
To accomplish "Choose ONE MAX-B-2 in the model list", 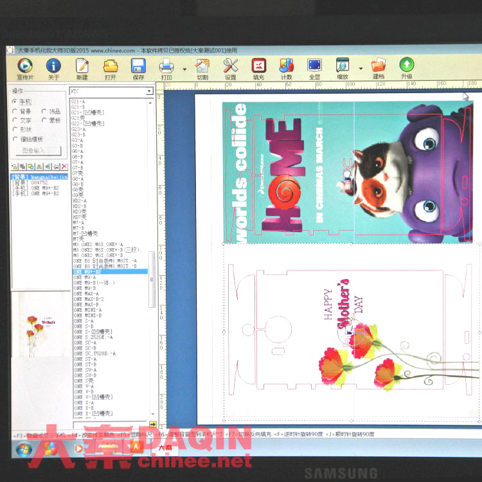I will (x=89, y=299).
